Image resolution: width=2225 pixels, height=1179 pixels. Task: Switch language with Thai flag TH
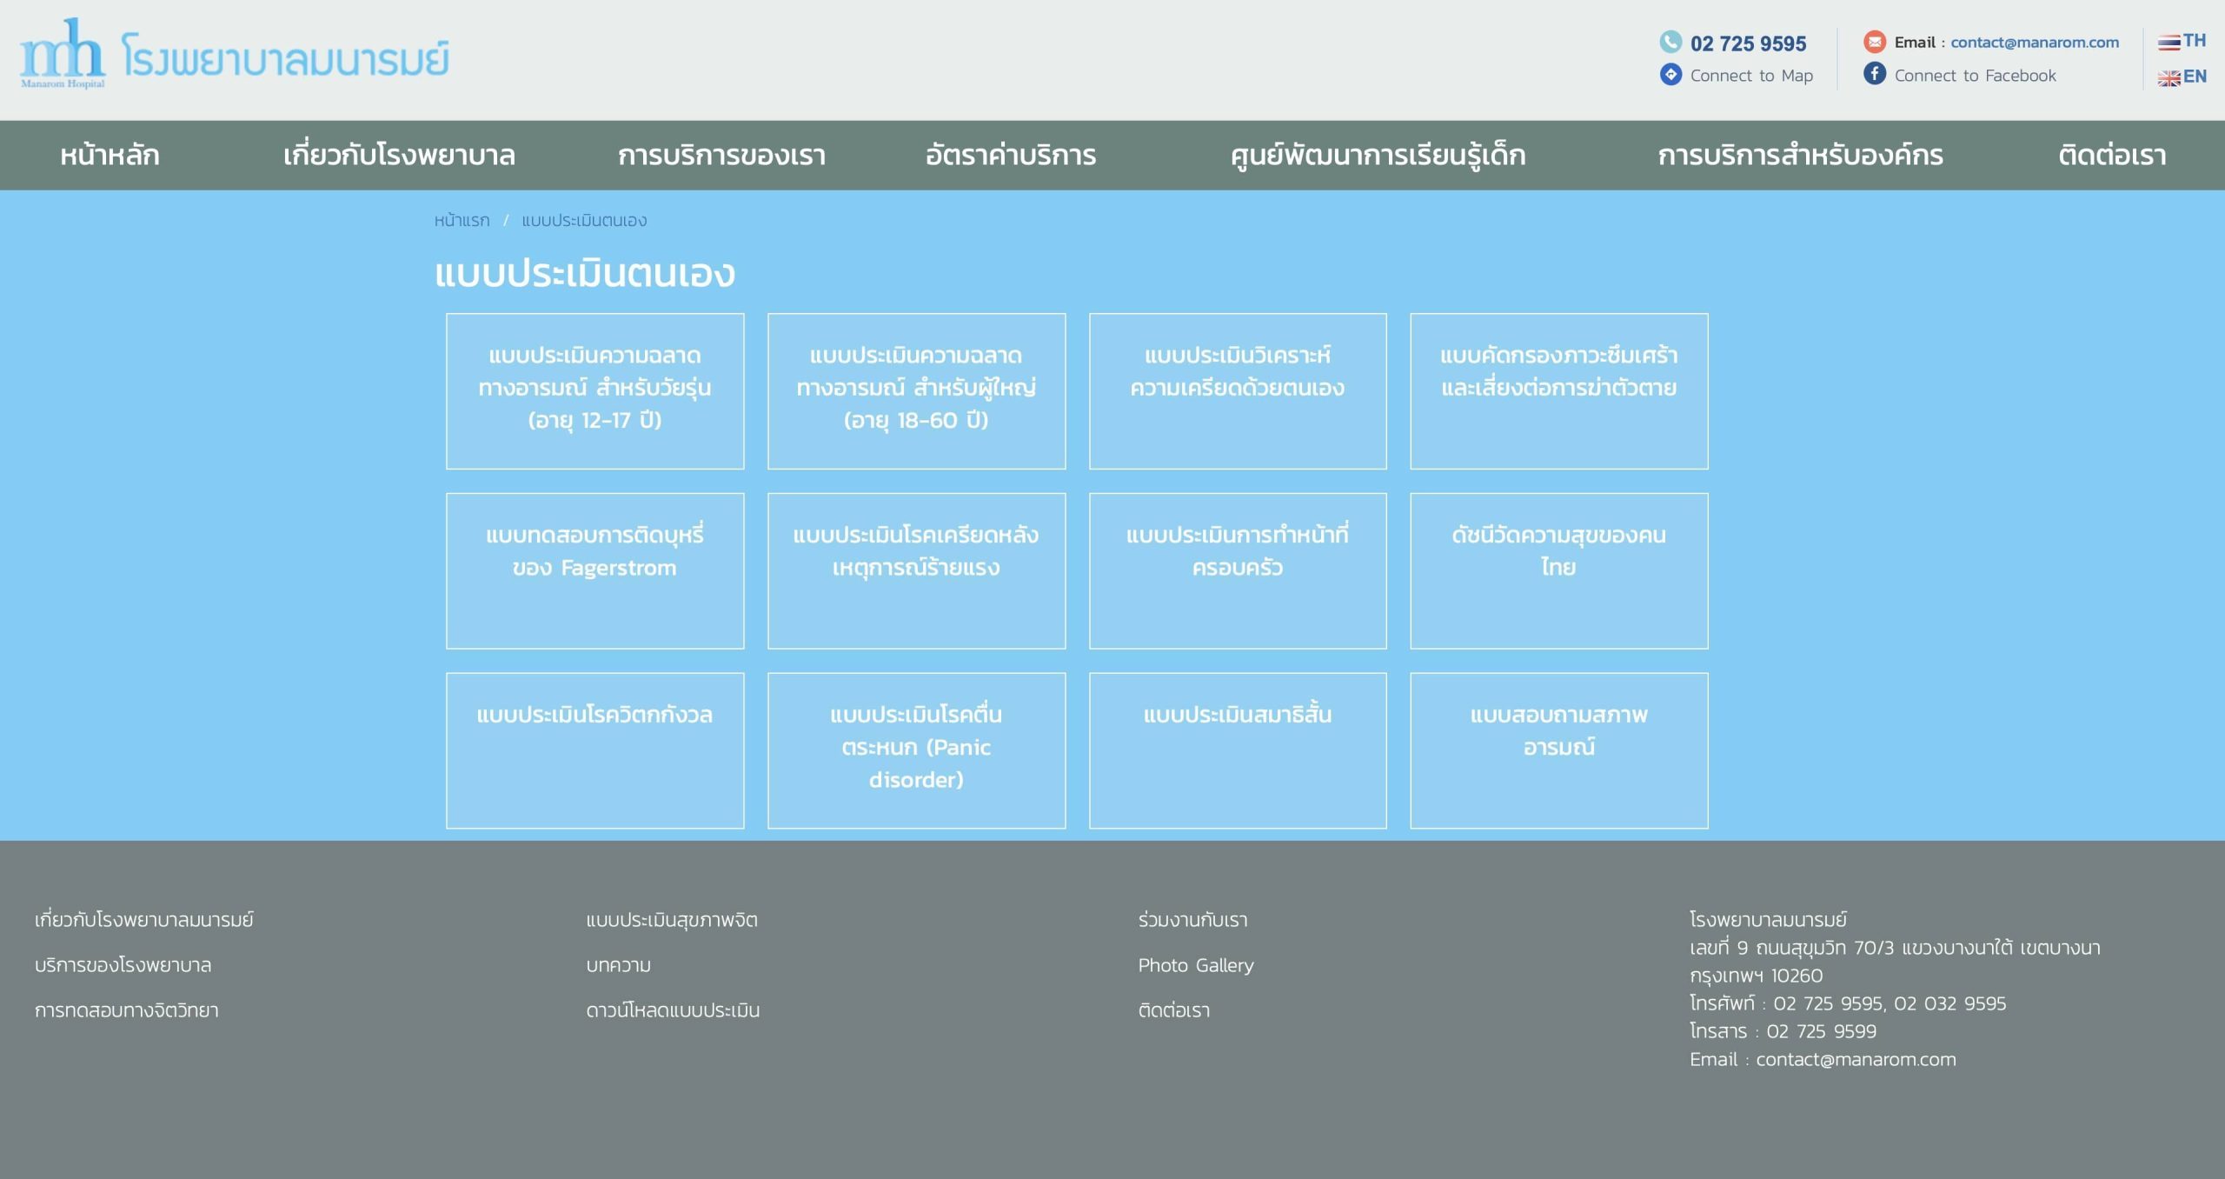point(2182,41)
